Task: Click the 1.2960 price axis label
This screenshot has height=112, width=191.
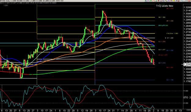Action: pyautogui.click(x=187, y=20)
